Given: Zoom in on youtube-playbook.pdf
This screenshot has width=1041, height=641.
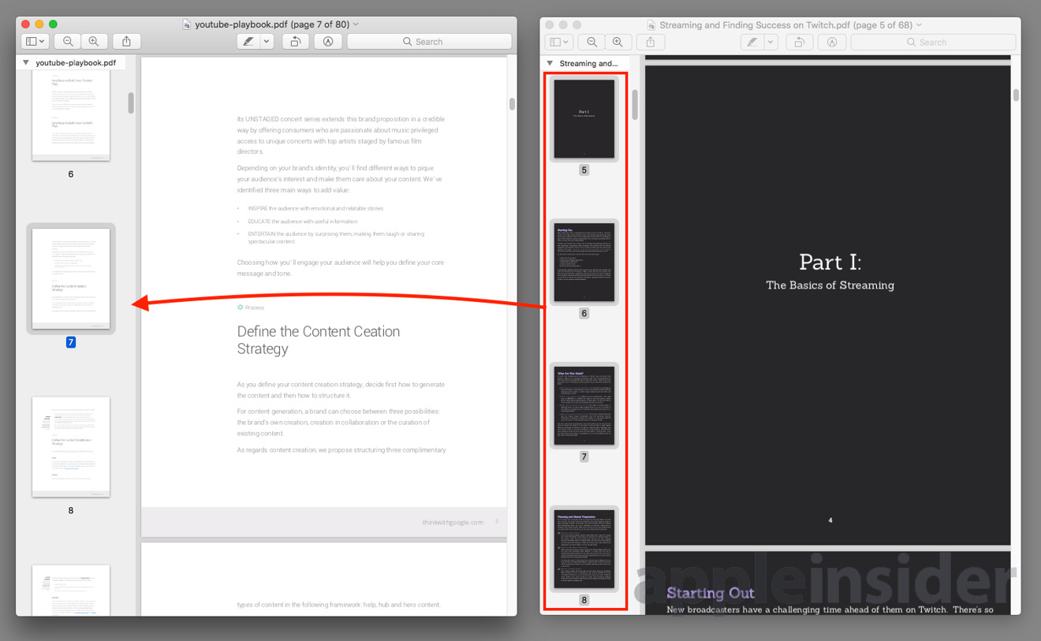Looking at the screenshot, I should click(94, 41).
